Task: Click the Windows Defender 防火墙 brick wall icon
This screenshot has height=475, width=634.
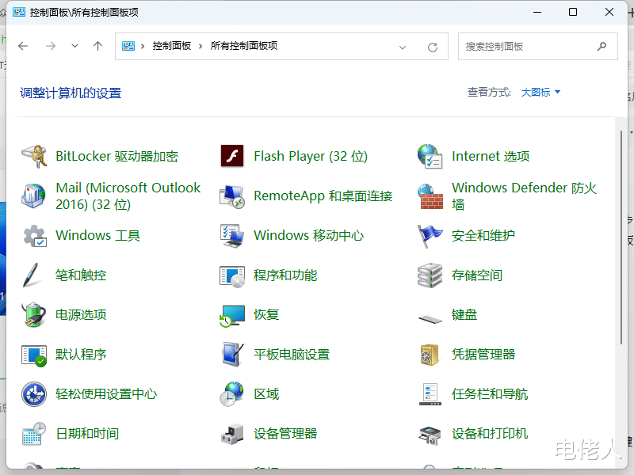Action: [430, 196]
